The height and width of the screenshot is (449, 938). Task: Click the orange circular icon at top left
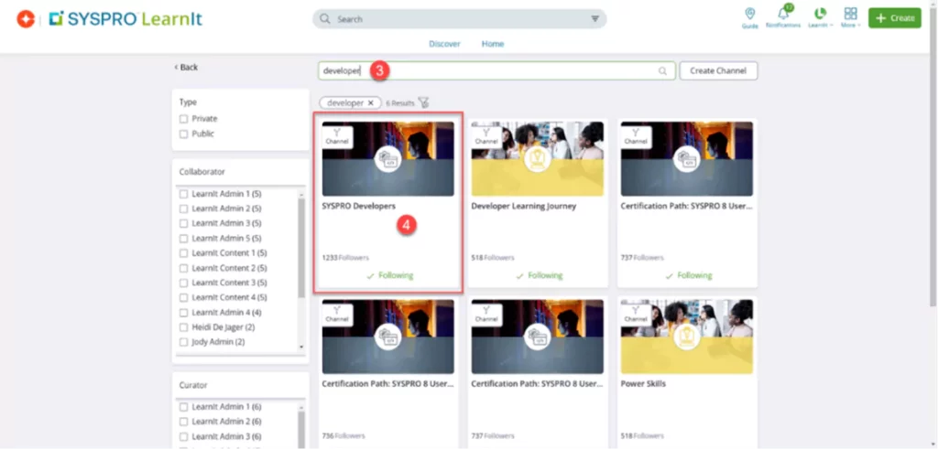click(26, 18)
